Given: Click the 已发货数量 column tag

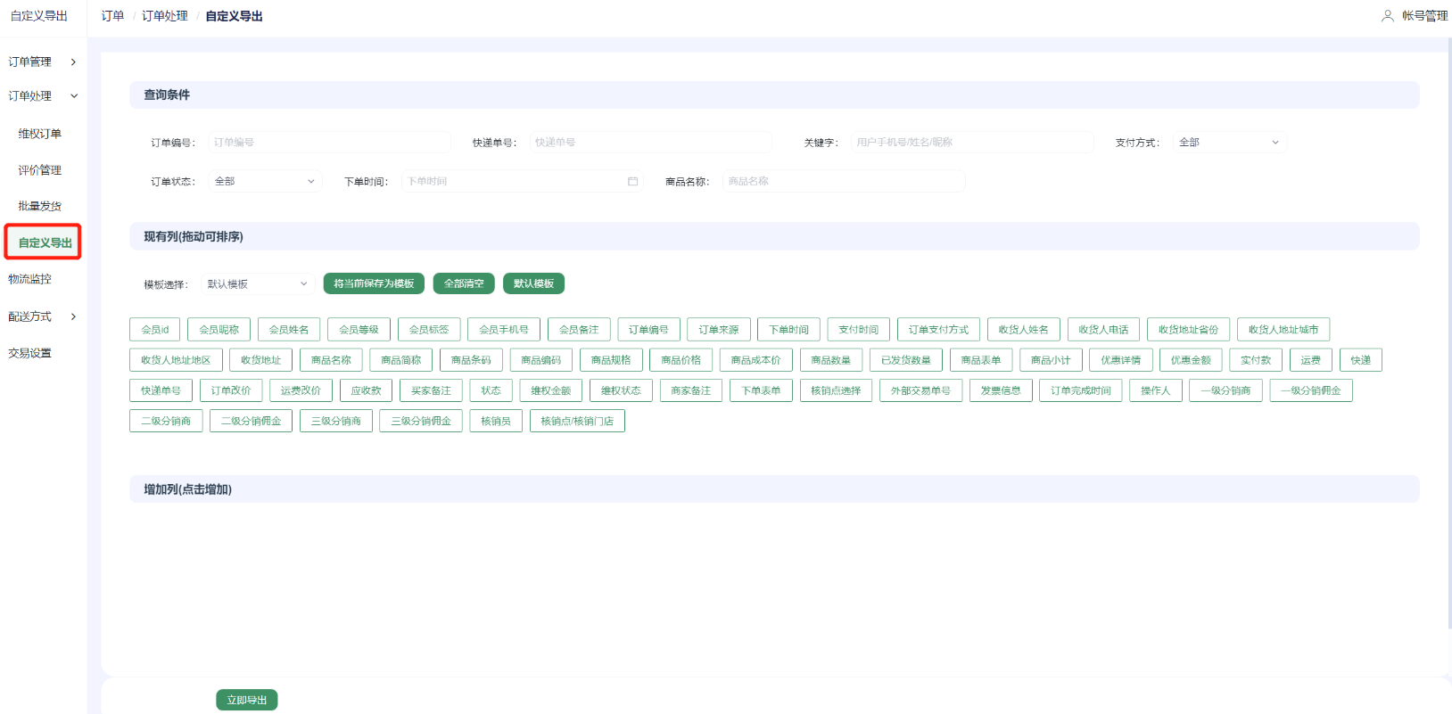Looking at the screenshot, I should pos(906,360).
